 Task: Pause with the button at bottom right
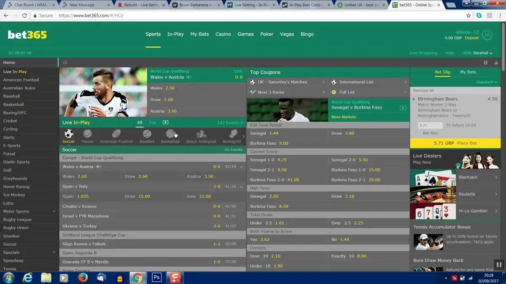498,265
